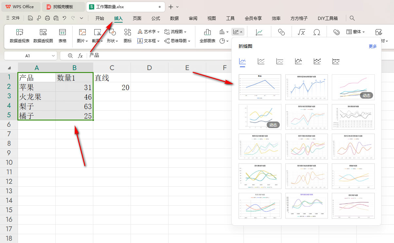Screen dimensions: 394x243
Task: Switch to the 找稻壳模板 window tab
Action: (x=63, y=7)
